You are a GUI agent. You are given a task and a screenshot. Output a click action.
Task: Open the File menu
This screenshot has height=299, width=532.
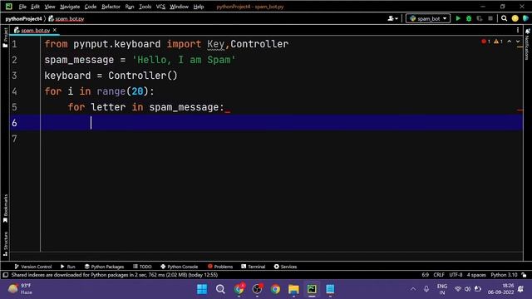click(x=22, y=7)
